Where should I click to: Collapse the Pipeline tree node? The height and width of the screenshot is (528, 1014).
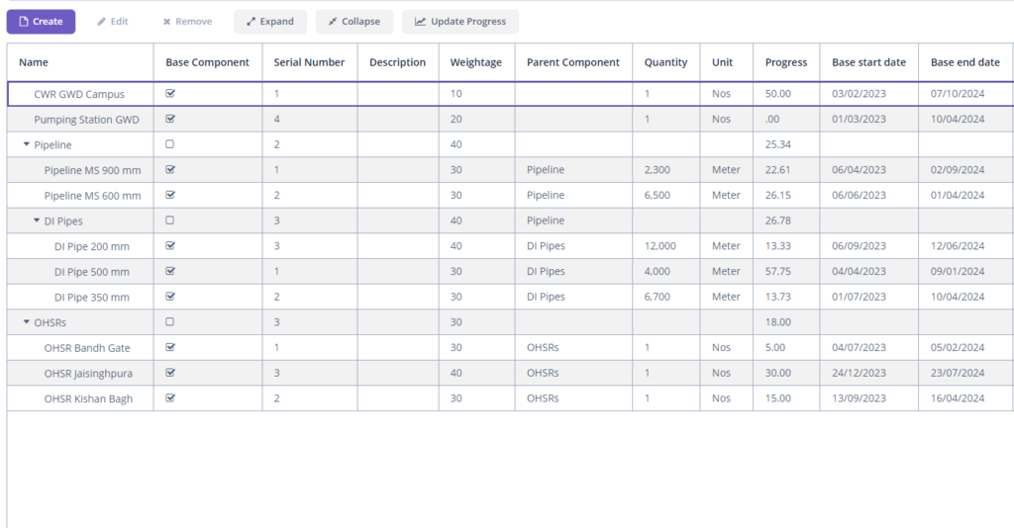click(27, 145)
